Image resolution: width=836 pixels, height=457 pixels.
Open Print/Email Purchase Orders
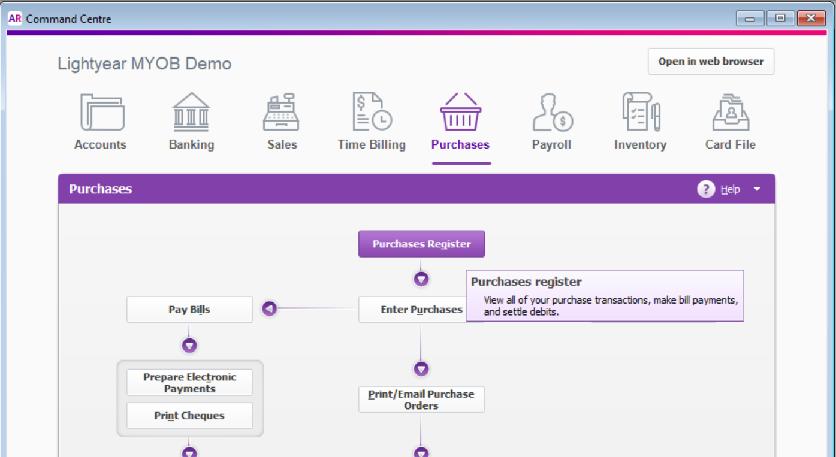pyautogui.click(x=421, y=400)
